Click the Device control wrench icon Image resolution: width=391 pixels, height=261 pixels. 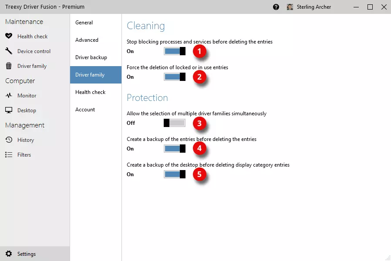point(9,51)
